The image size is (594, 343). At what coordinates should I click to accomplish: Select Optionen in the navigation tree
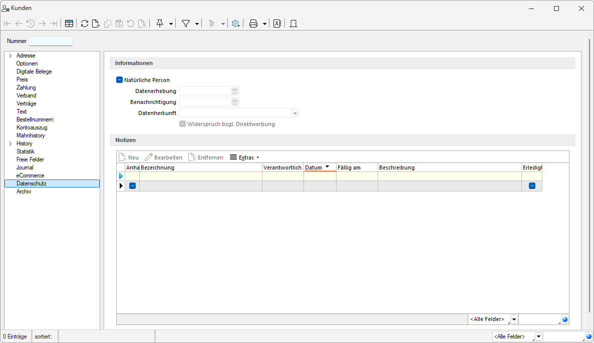pos(27,63)
